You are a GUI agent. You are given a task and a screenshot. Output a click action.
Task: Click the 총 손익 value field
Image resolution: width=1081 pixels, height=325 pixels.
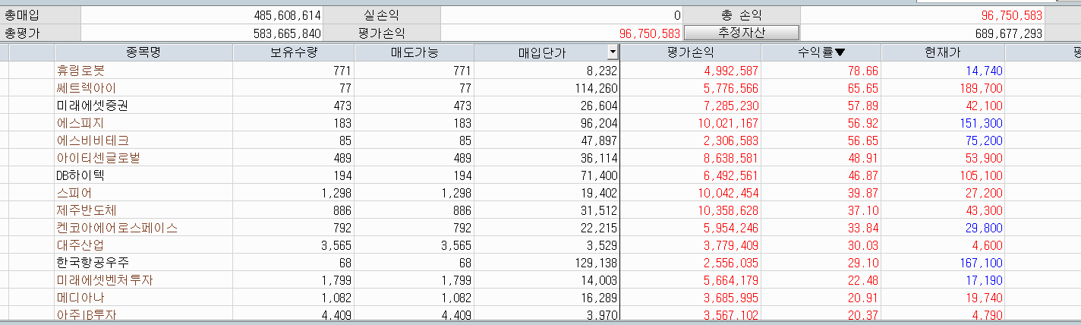point(922,15)
